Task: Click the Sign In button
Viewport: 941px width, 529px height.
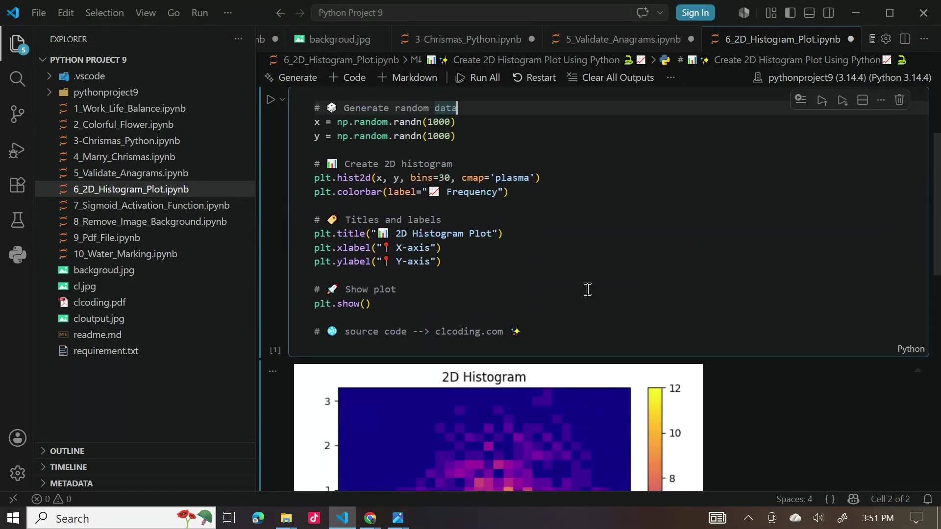Action: 695,13
